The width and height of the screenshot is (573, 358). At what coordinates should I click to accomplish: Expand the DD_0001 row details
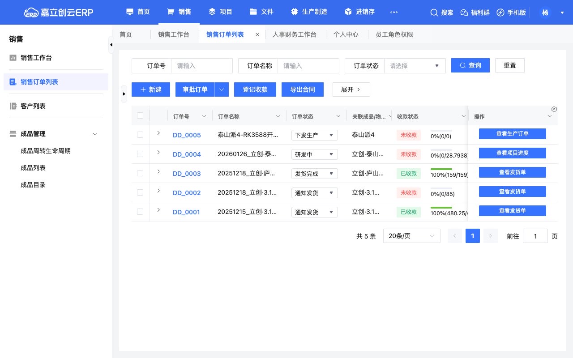[x=158, y=210]
